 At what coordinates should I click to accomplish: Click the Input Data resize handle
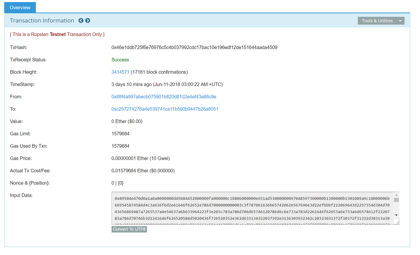397,222
